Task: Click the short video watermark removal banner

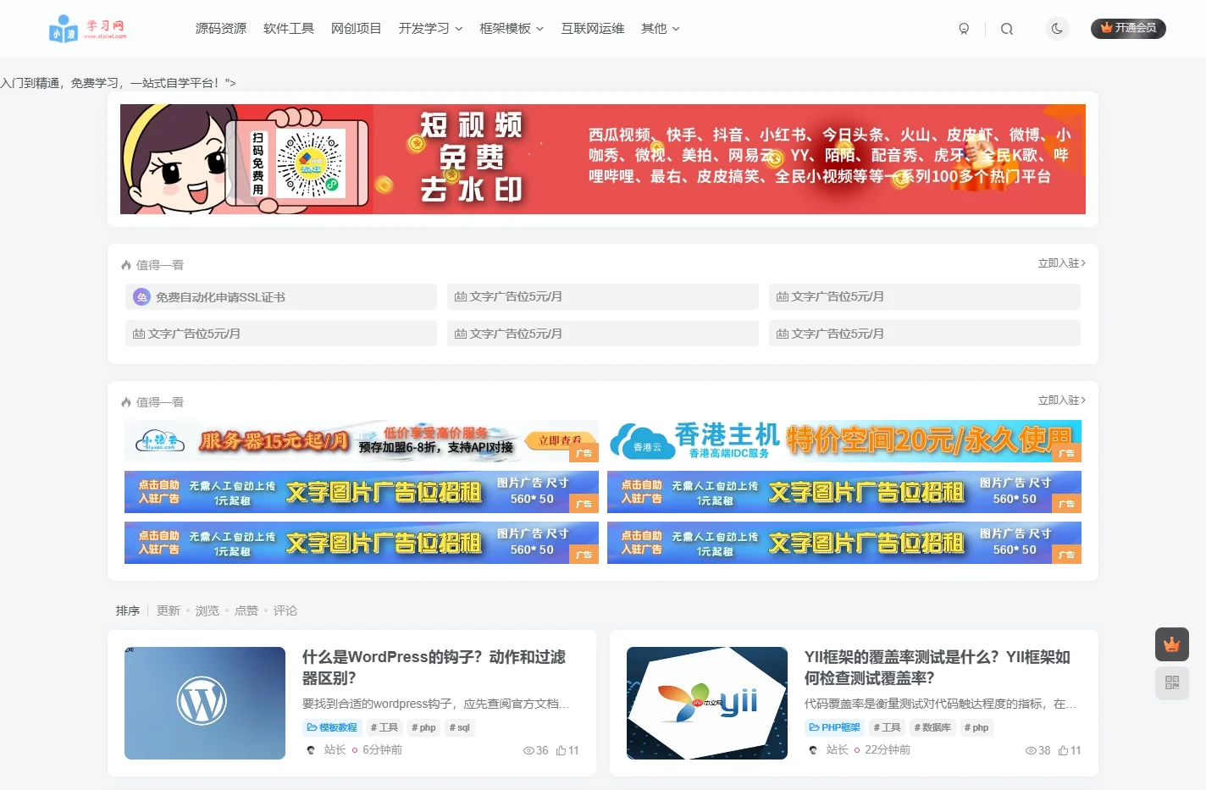Action: [x=603, y=159]
